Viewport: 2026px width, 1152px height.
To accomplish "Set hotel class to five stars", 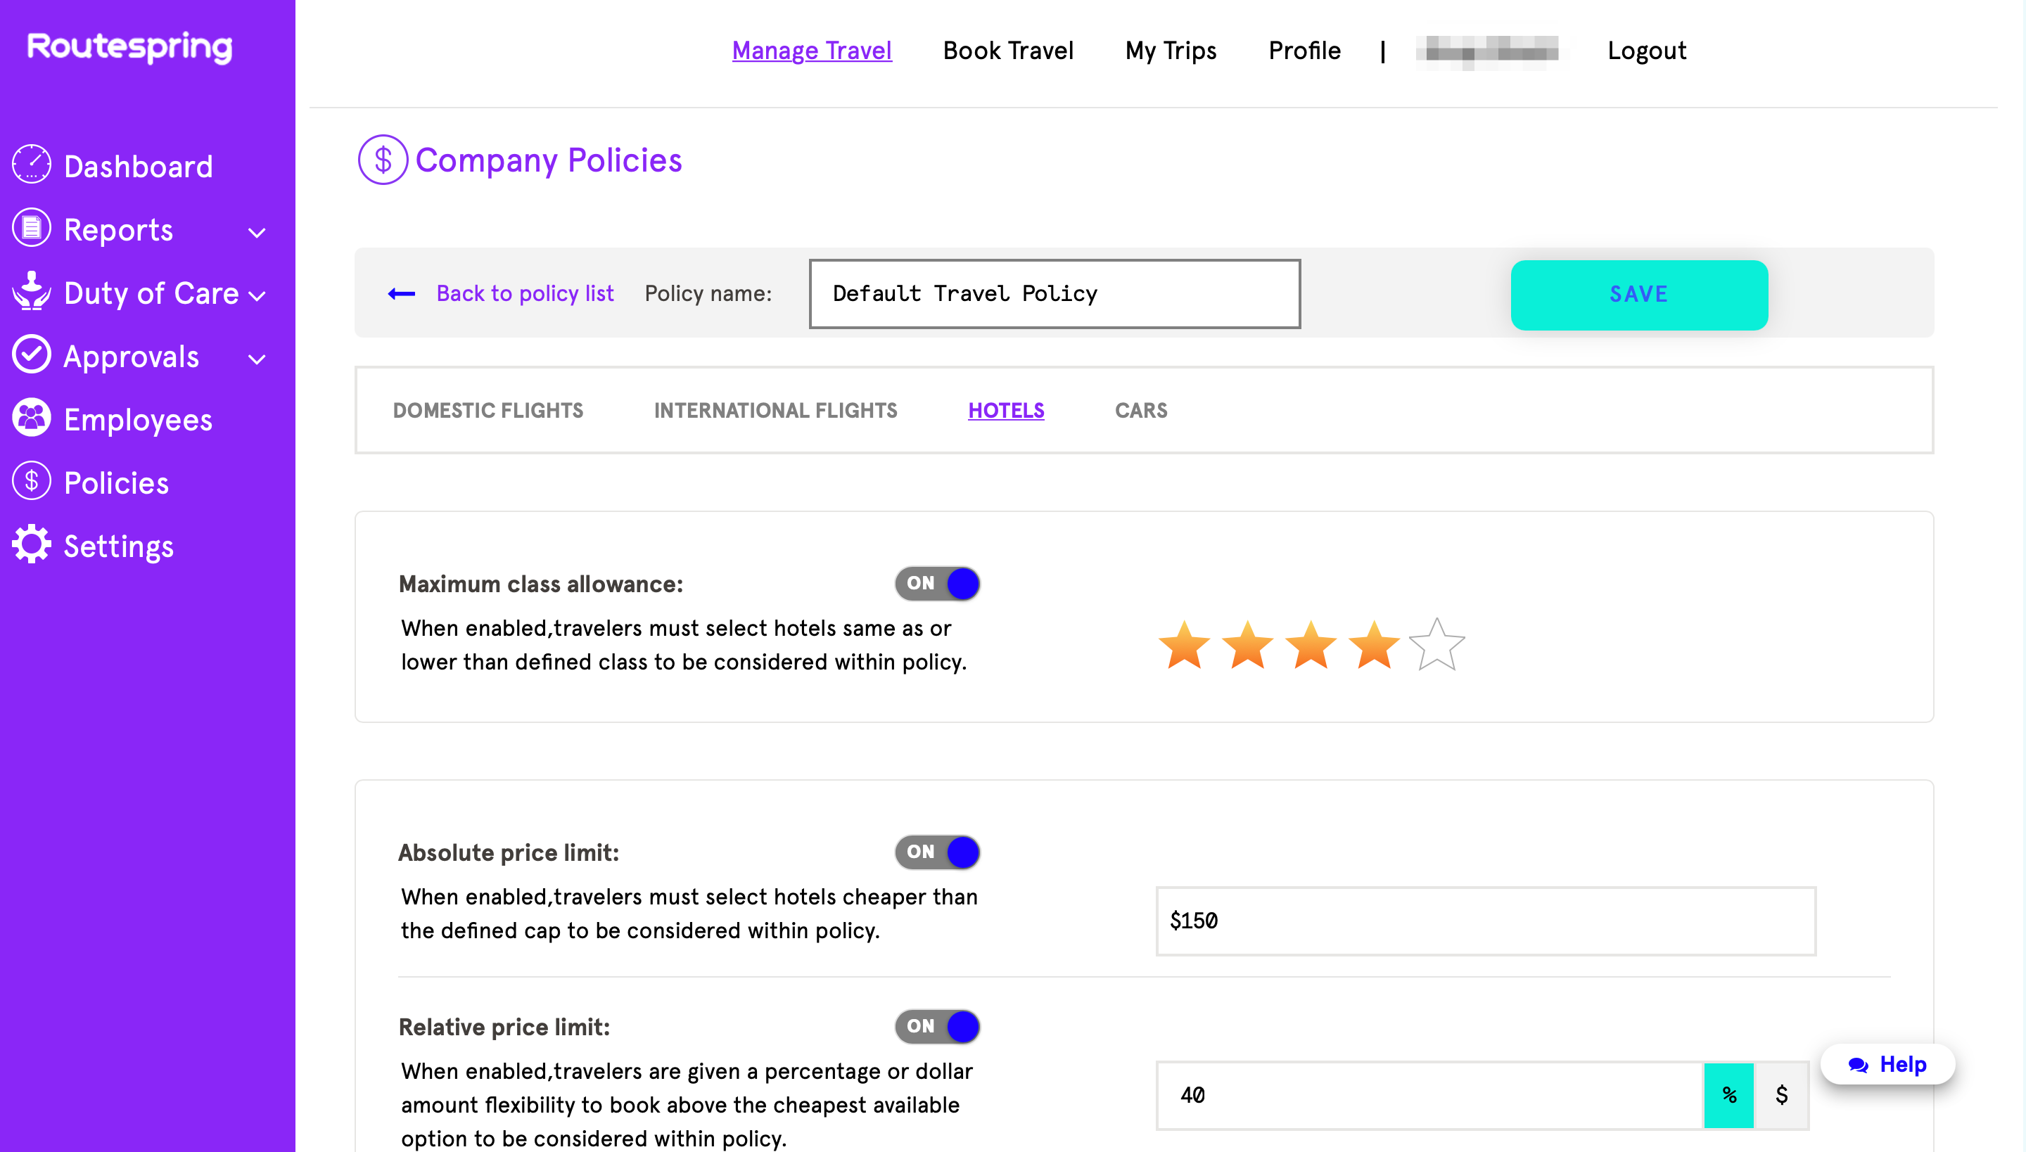I will click(1436, 645).
